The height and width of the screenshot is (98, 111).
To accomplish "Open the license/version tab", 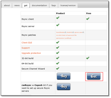I will [68, 5].
